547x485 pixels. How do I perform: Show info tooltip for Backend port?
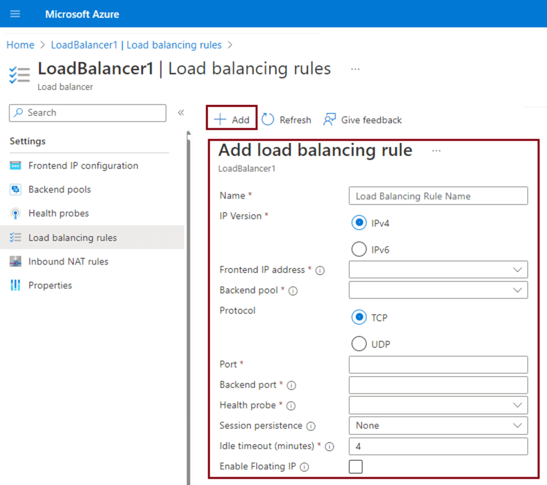[x=291, y=385]
